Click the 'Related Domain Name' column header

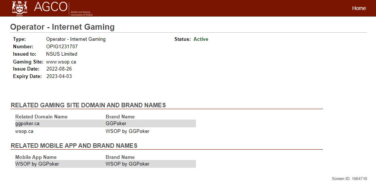(x=41, y=117)
